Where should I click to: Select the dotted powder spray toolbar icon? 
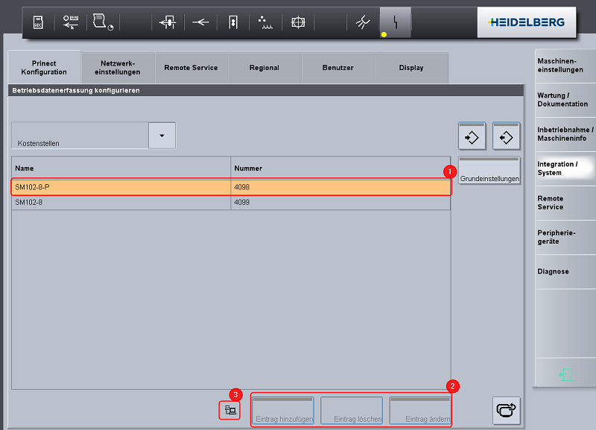(x=264, y=22)
